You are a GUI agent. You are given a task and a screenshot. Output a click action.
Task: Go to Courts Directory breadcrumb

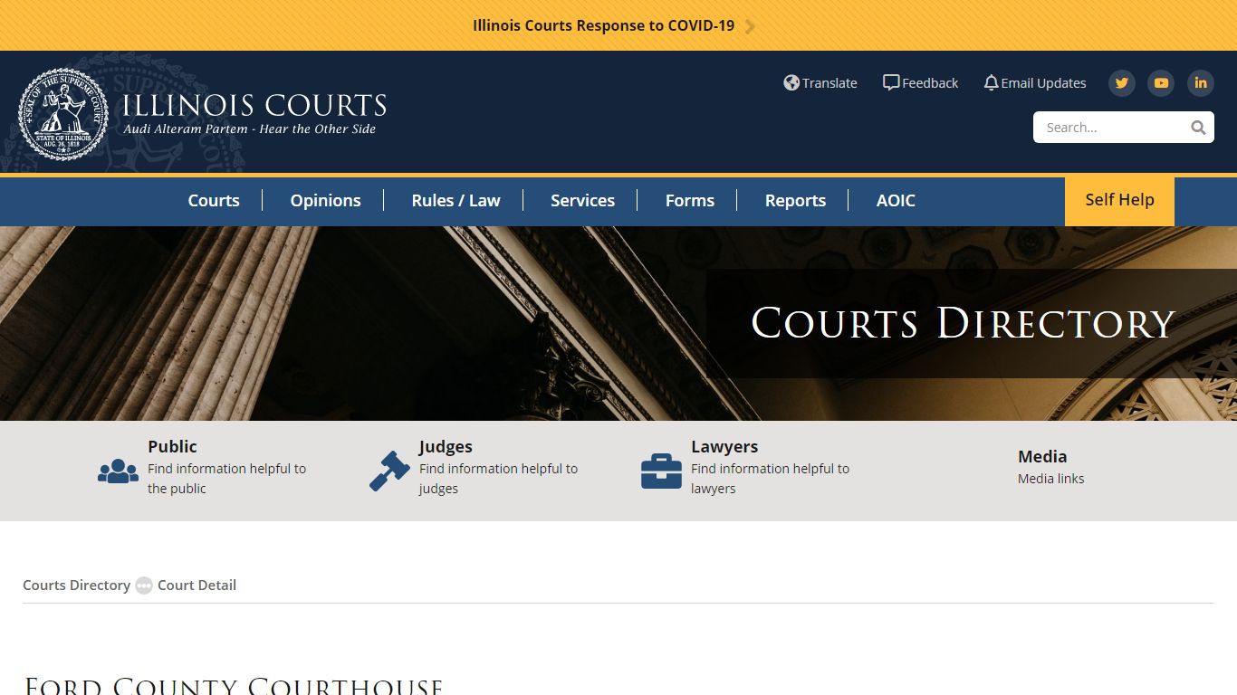coord(76,586)
